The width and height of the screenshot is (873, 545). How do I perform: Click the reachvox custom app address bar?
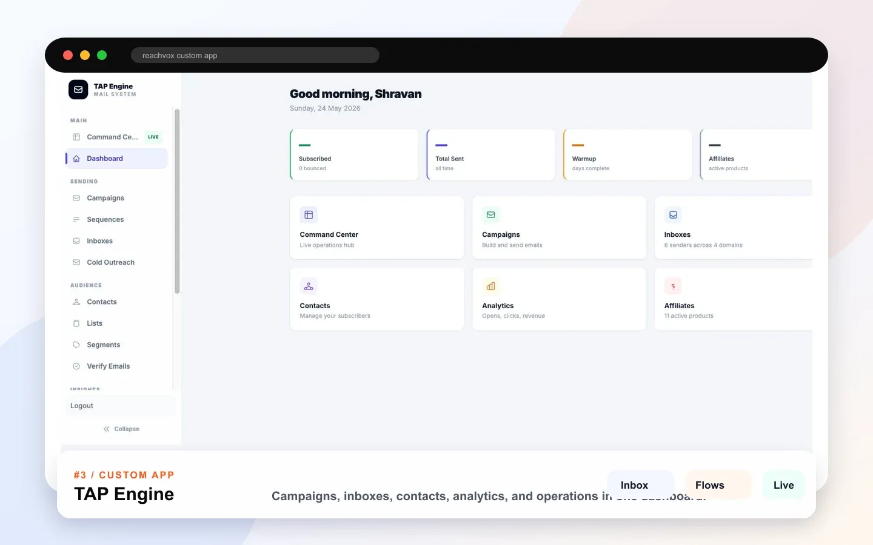point(255,55)
